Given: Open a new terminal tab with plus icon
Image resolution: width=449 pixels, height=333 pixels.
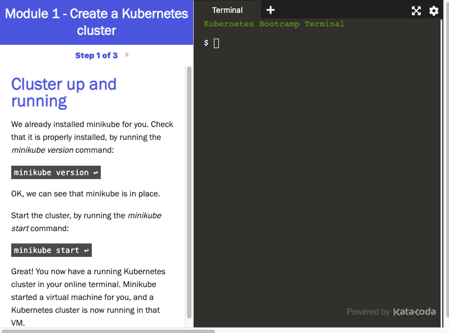Looking at the screenshot, I should click(270, 10).
